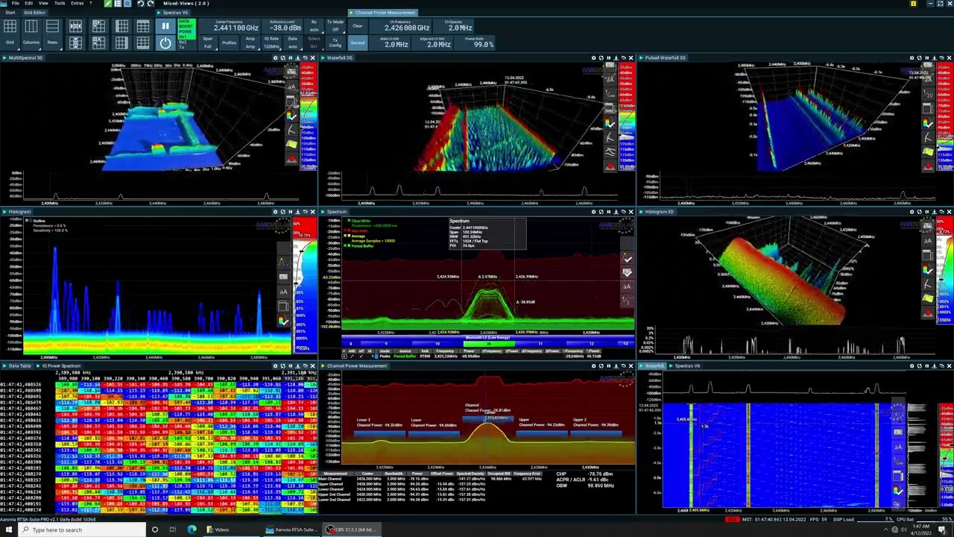Choose the Rows layout icon
Viewport: 954px width, 537px height.
point(52,27)
